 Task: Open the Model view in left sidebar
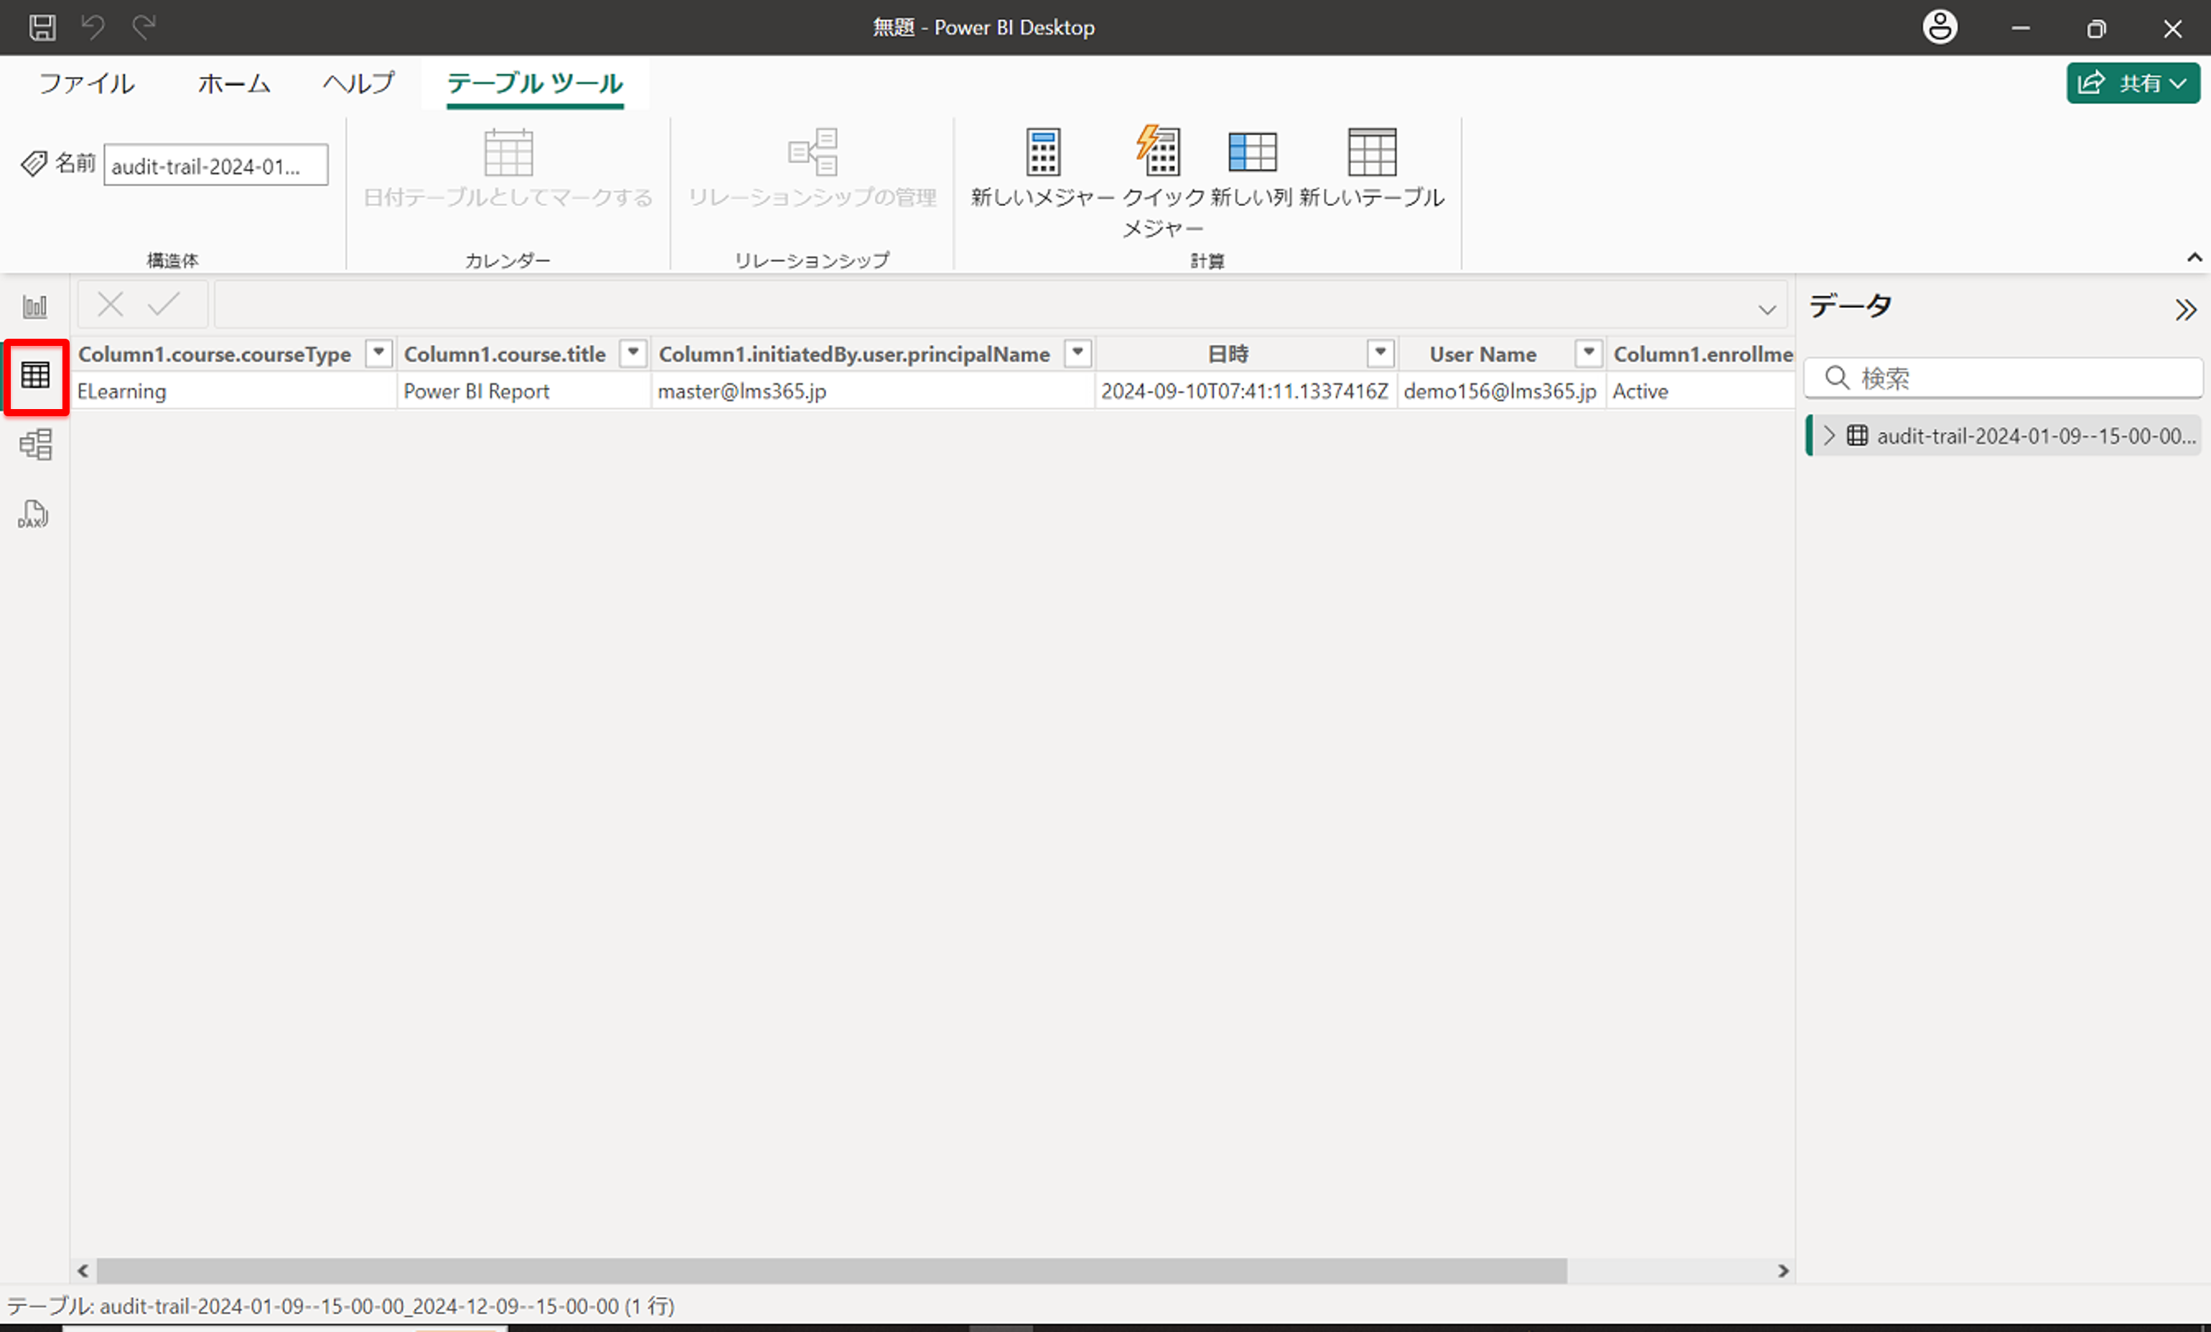(x=36, y=444)
